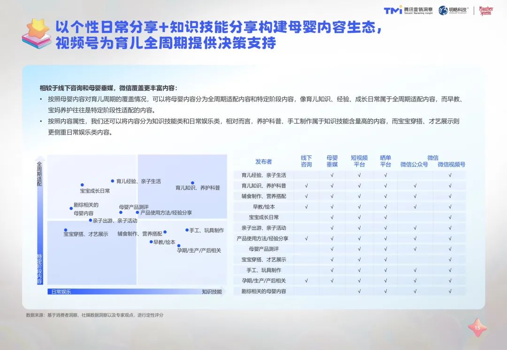The height and width of the screenshot is (350, 507).
Task: Click the star-on-books icon beside the title
Action: coord(37,34)
